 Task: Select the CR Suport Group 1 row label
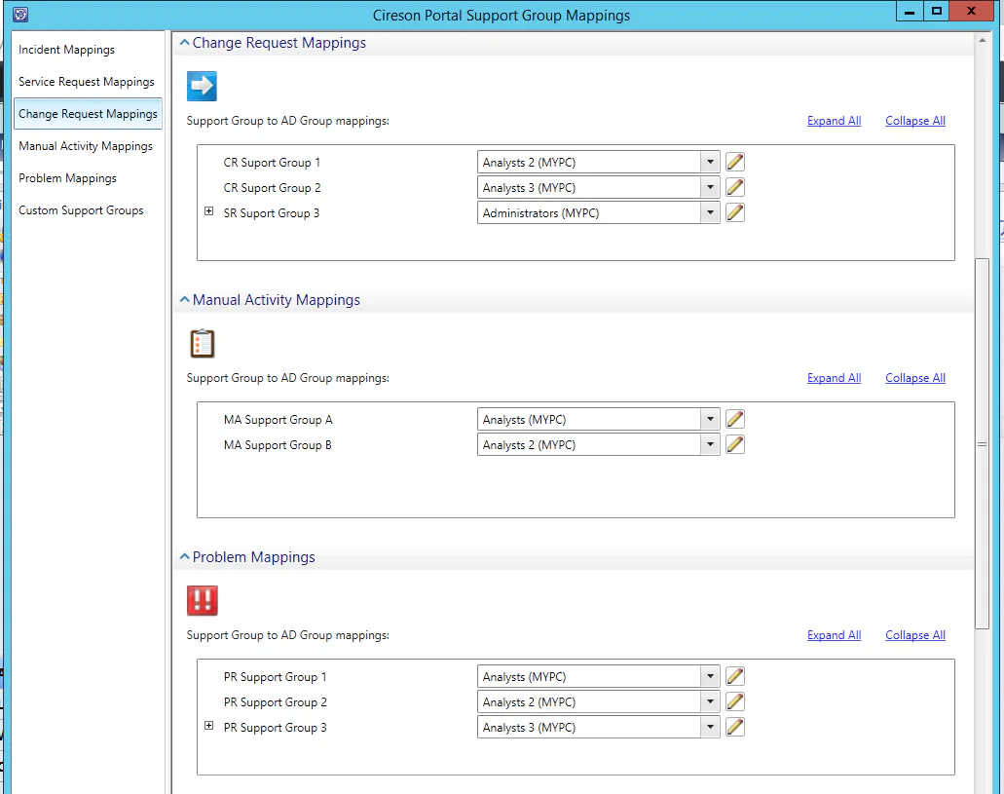272,163
